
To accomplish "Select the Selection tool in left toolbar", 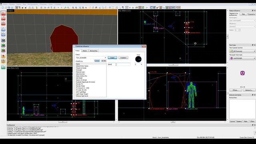I will 3,13.
